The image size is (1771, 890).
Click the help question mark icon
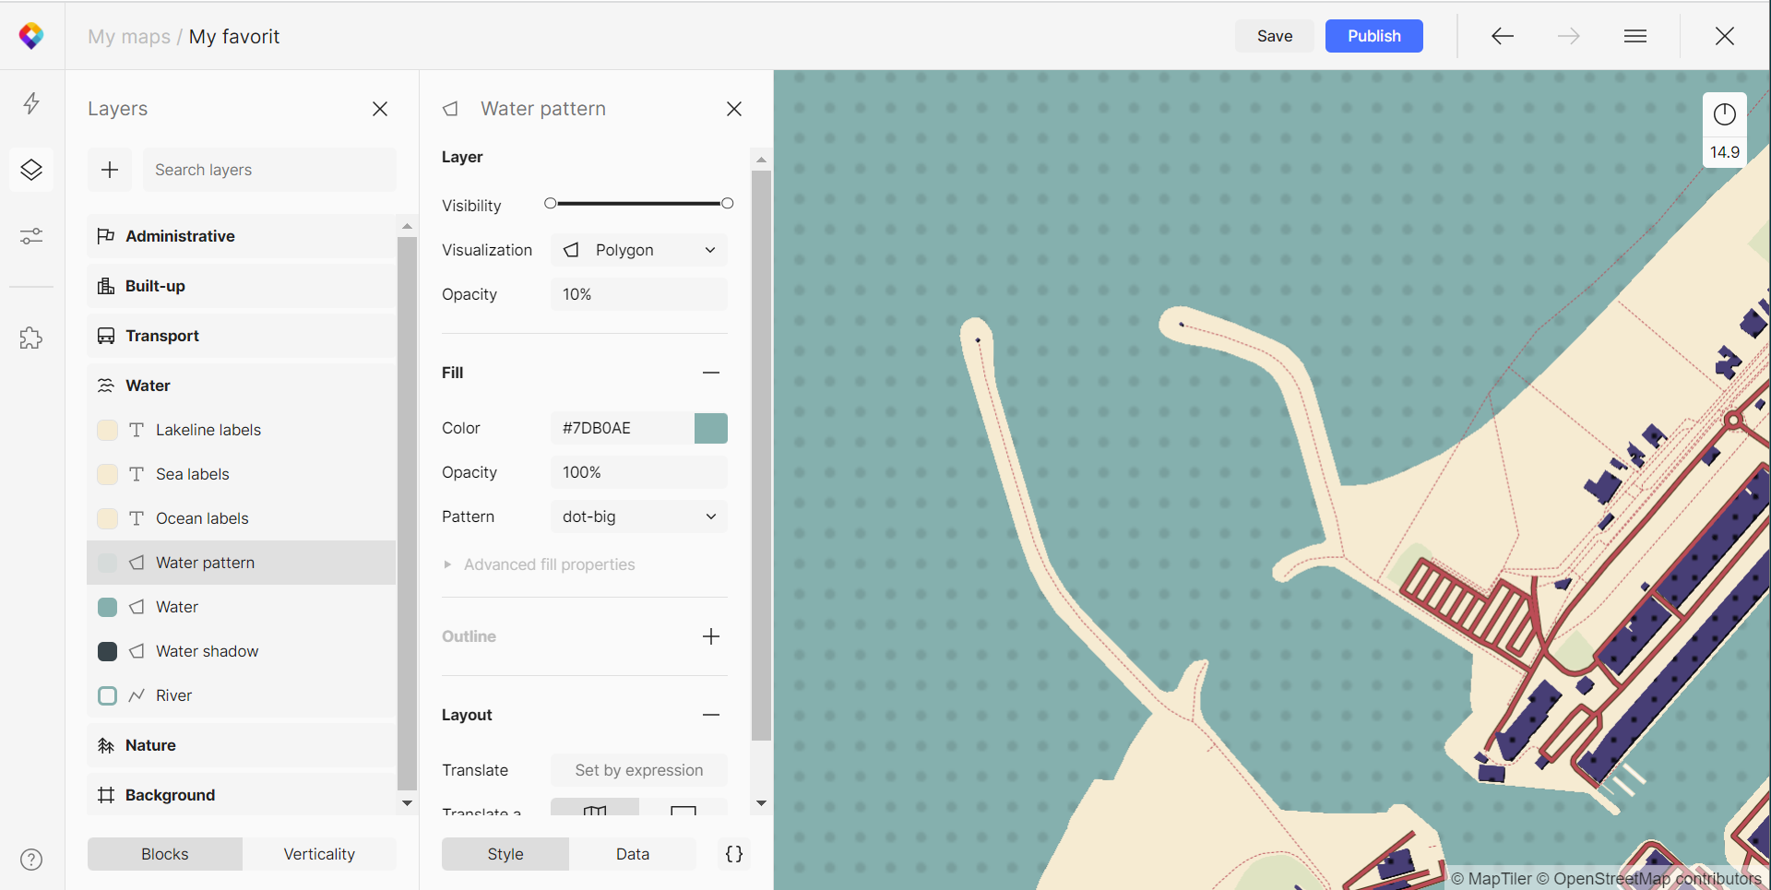pos(31,860)
